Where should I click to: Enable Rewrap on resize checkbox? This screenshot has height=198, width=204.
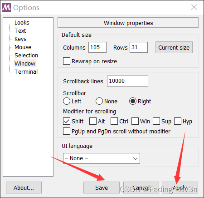[67, 61]
